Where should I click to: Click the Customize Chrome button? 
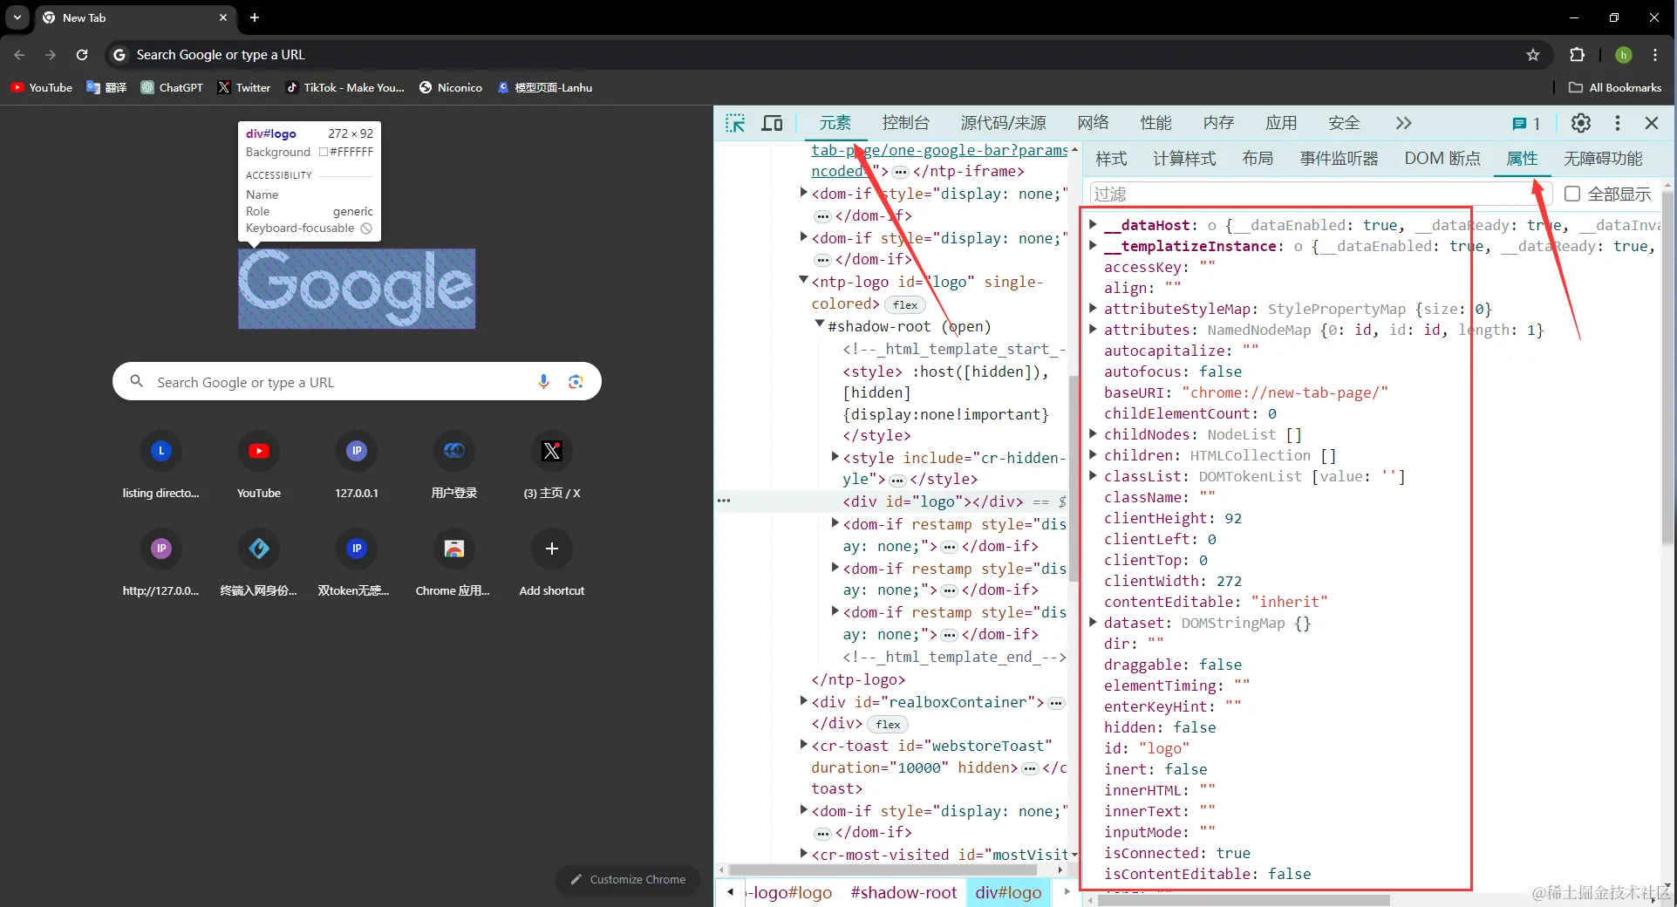(629, 879)
